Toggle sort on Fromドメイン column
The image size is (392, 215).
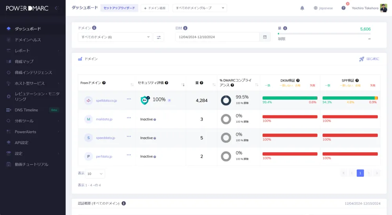[132, 84]
